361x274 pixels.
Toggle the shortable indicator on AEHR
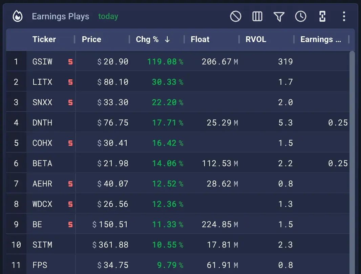(70, 183)
